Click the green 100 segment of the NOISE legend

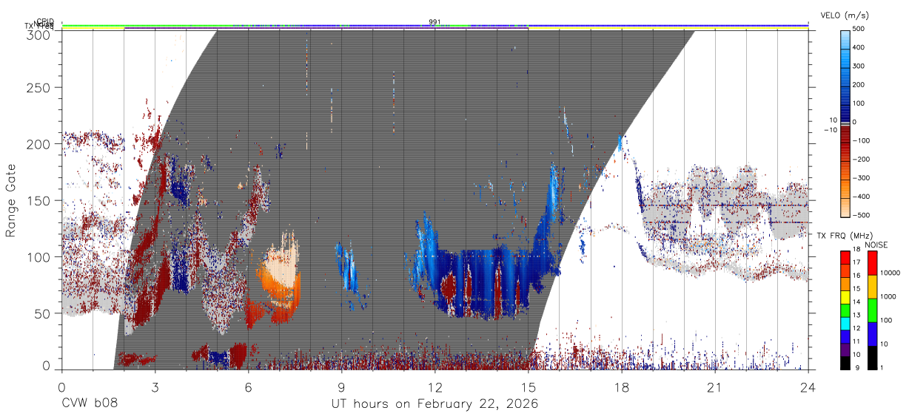(x=872, y=310)
